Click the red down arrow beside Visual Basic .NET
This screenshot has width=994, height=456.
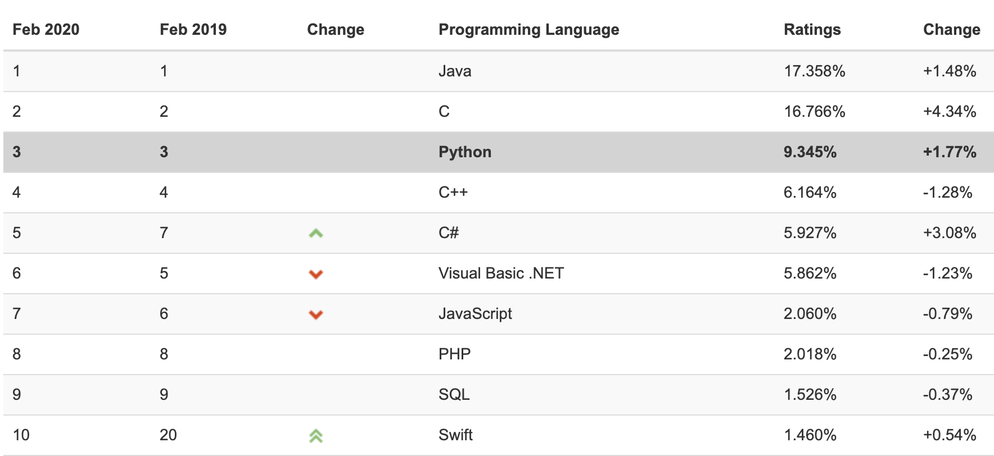tap(316, 274)
